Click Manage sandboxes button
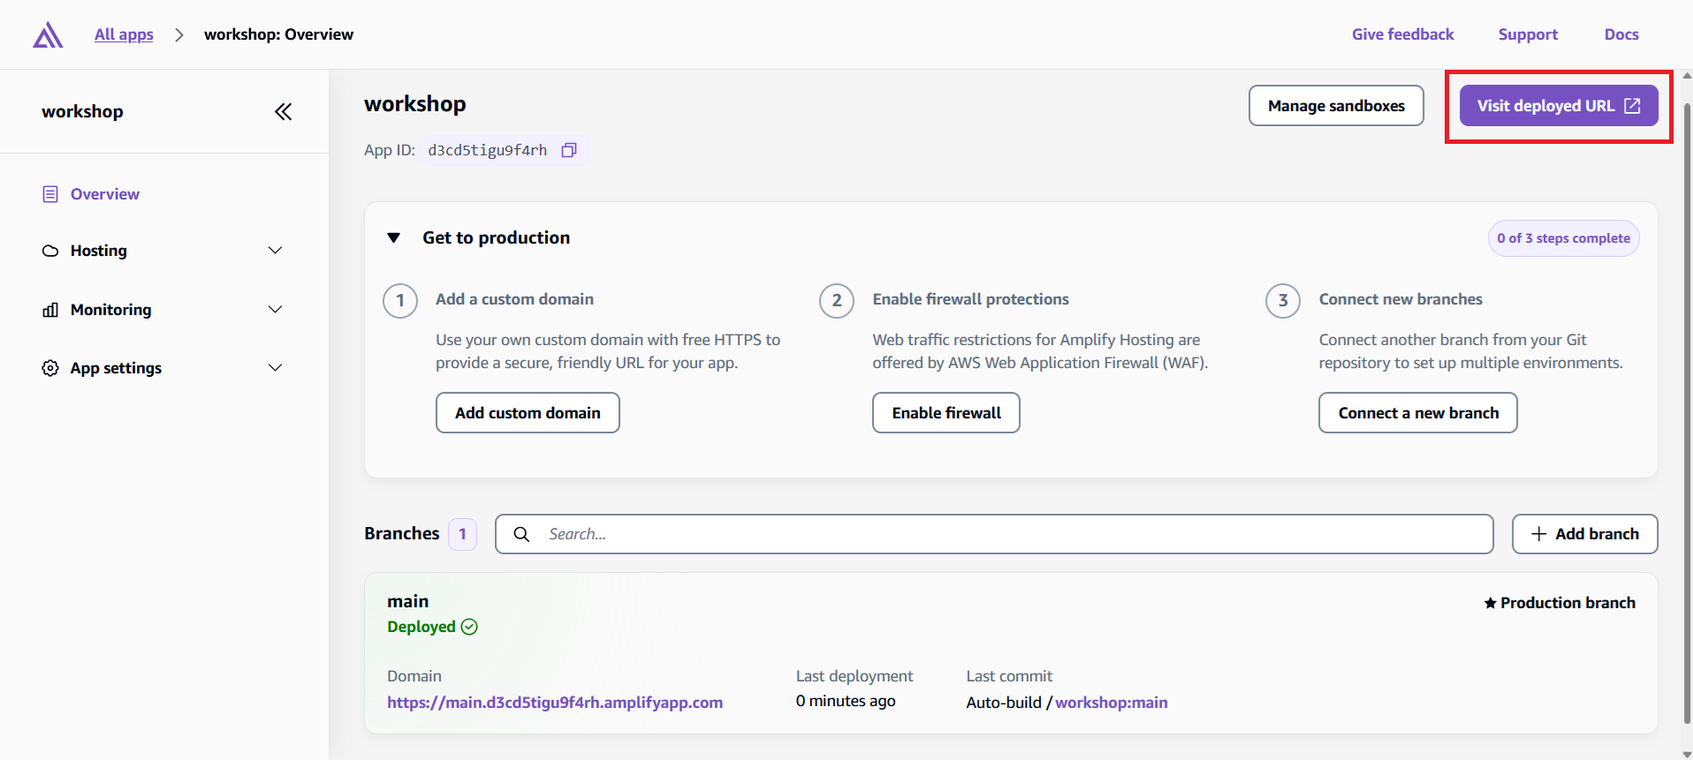 coord(1336,106)
